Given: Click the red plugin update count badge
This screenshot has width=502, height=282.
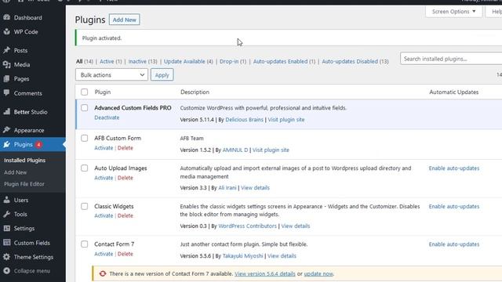Looking at the screenshot, I should (38, 144).
